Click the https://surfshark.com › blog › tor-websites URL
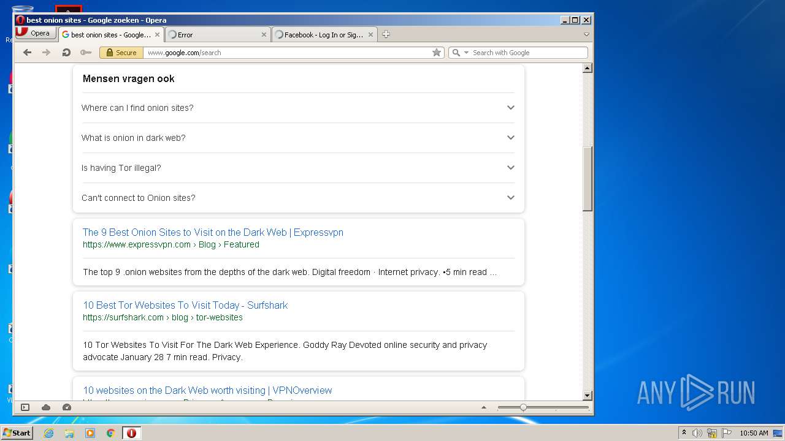This screenshot has width=785, height=441. (x=163, y=317)
